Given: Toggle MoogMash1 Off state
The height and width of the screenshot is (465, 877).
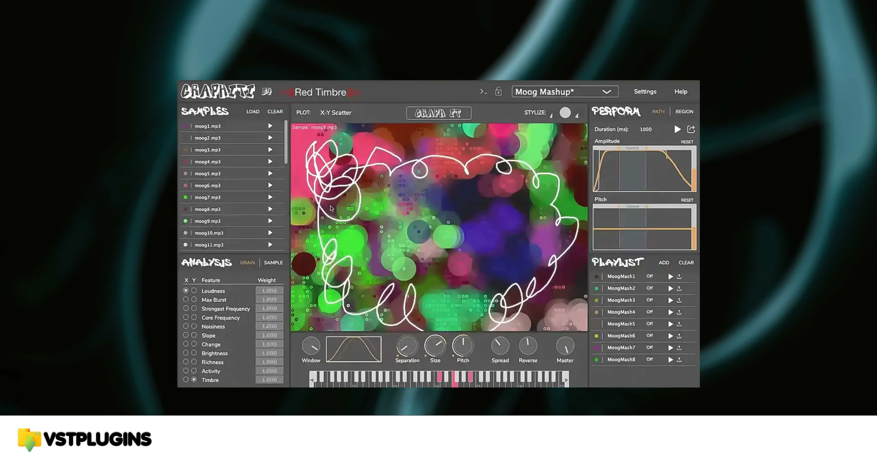Looking at the screenshot, I should [x=650, y=276].
